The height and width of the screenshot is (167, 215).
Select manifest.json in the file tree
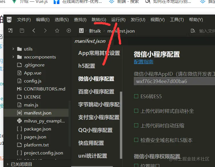[x=36, y=113]
